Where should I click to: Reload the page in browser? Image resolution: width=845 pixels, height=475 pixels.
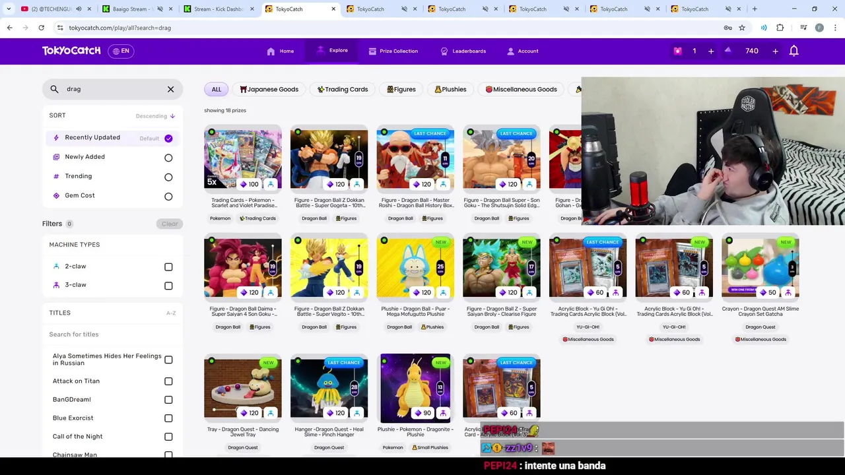tap(41, 28)
